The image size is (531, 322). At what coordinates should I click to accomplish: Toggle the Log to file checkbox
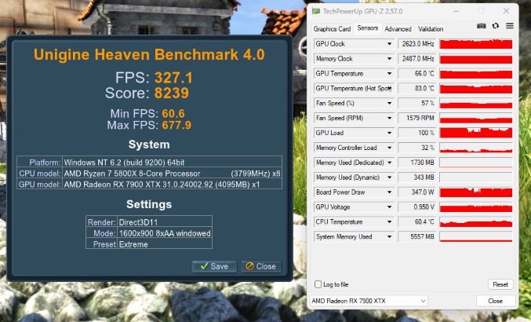pos(318,284)
